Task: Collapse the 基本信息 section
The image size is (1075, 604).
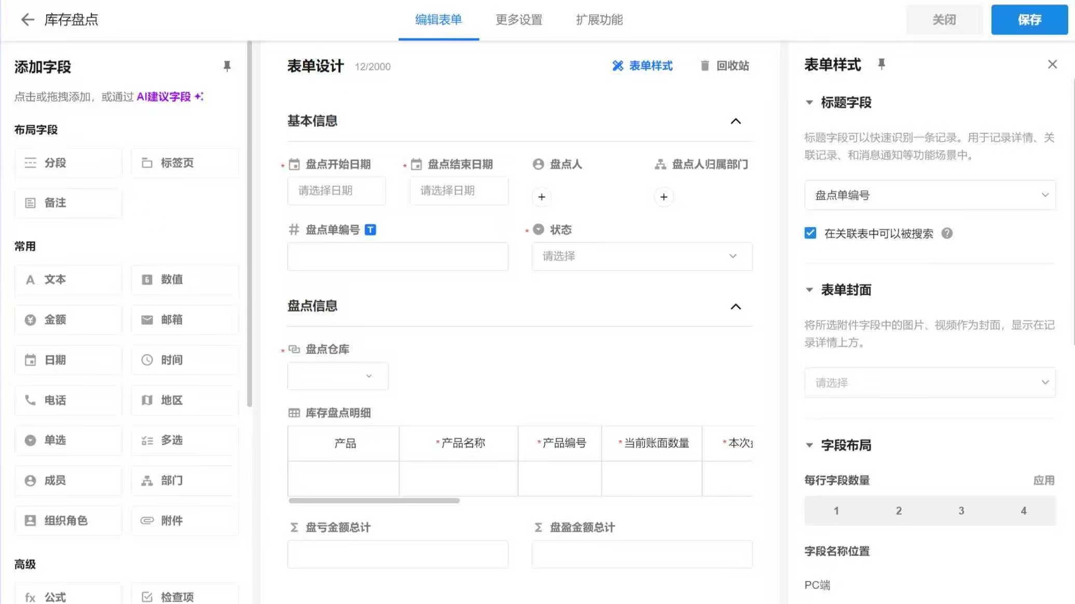Action: coord(735,121)
